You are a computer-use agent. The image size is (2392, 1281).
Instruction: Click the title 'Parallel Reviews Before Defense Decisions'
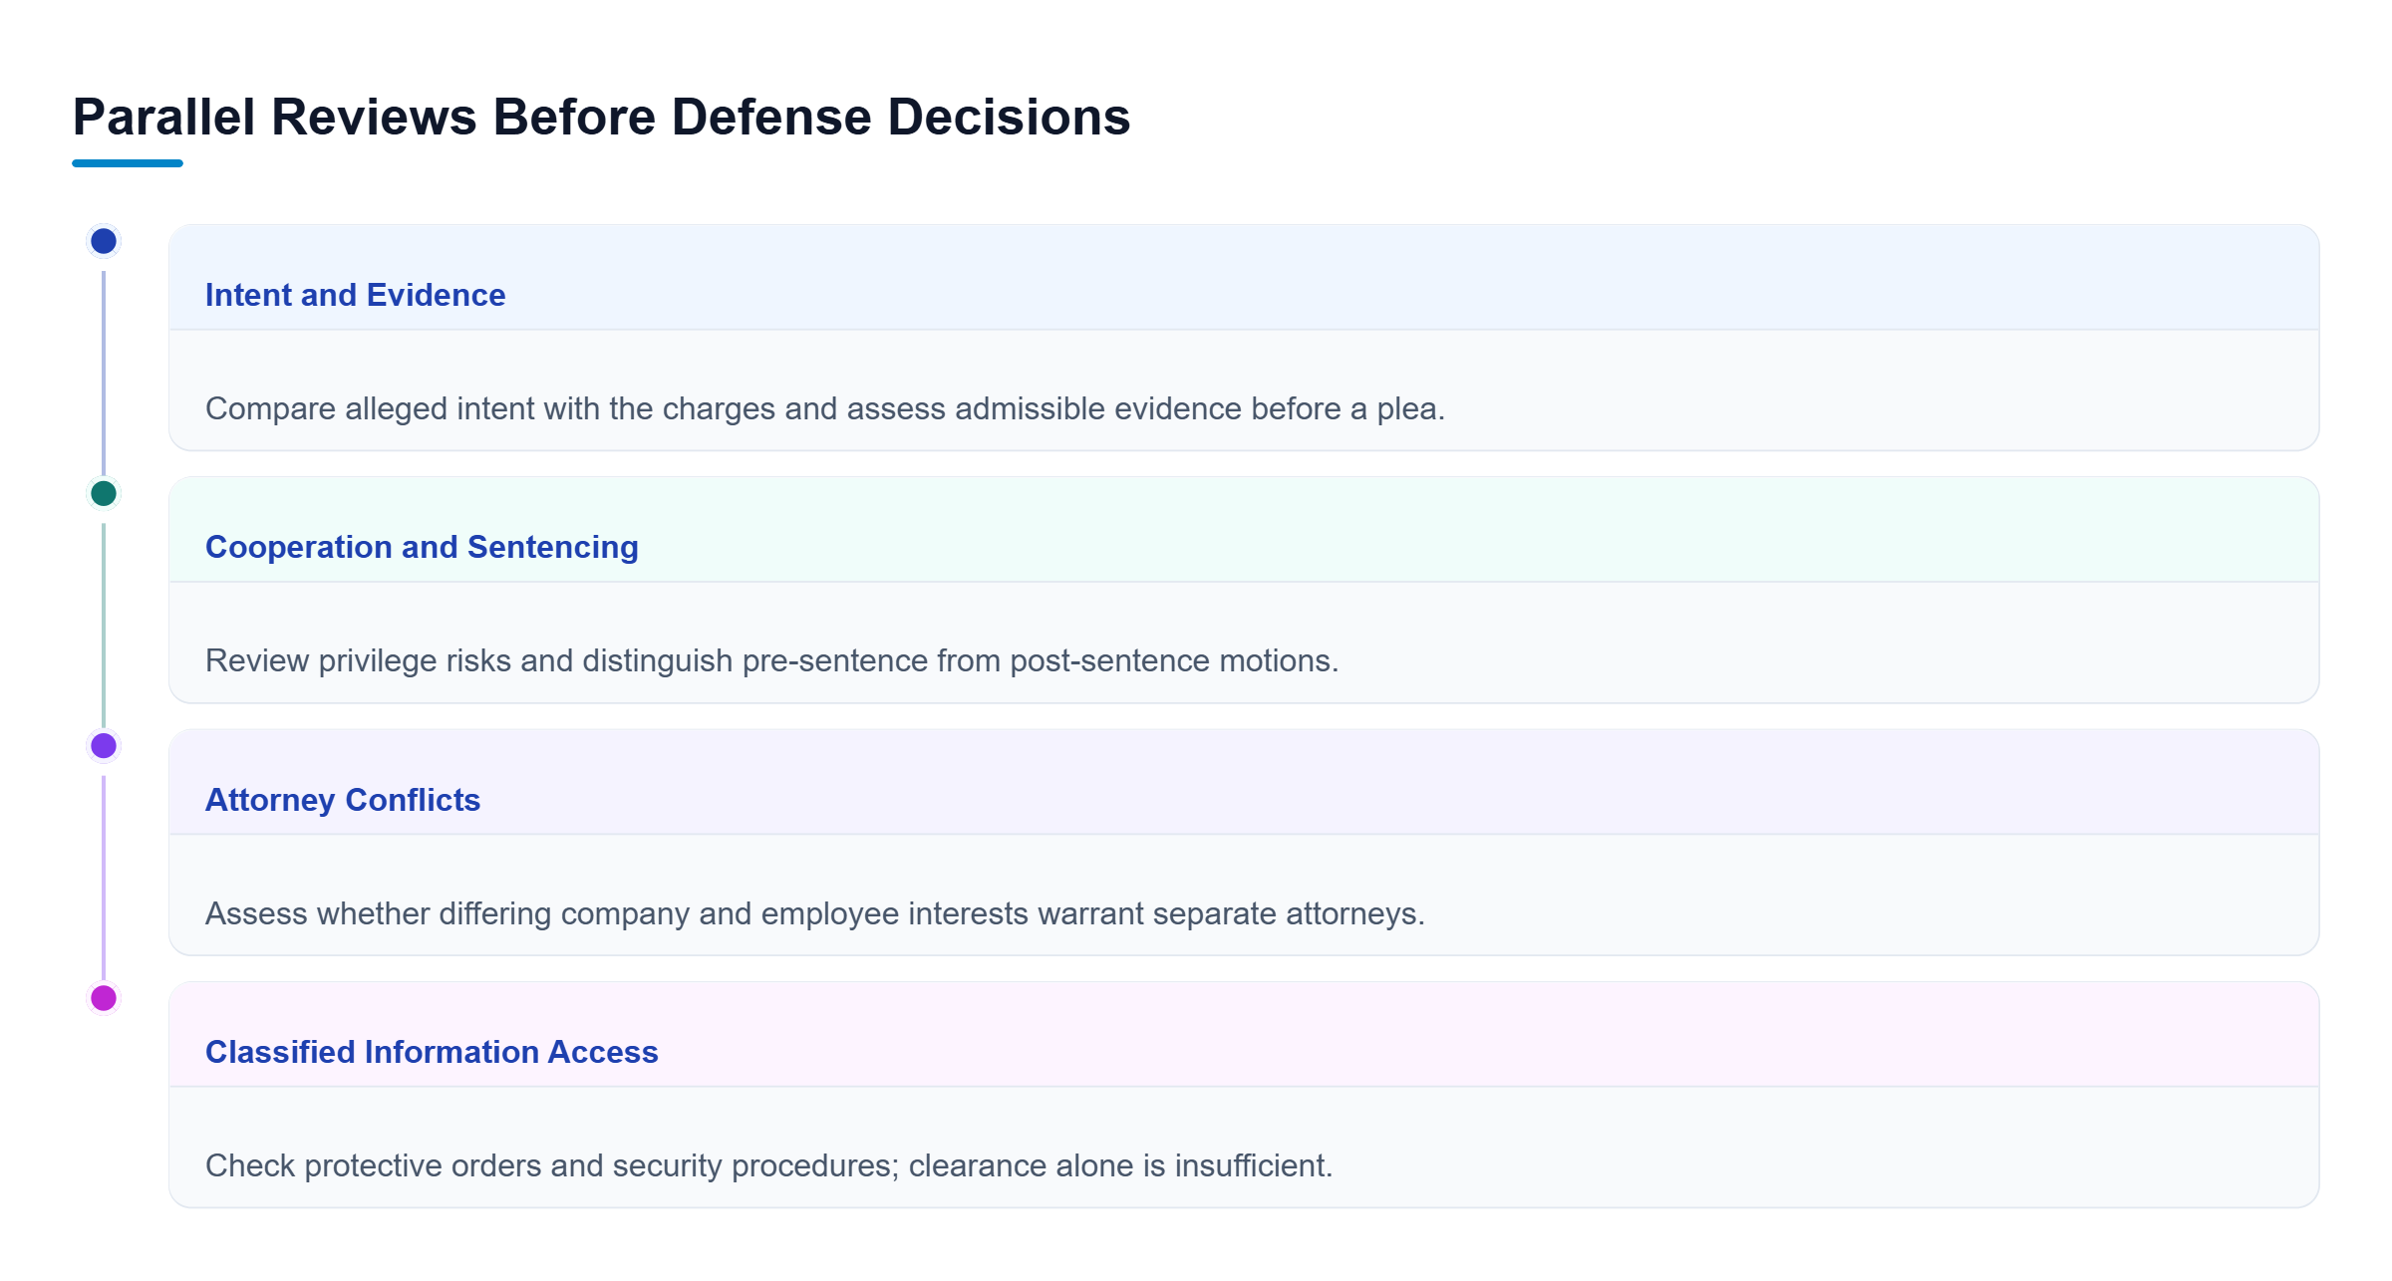tap(601, 117)
